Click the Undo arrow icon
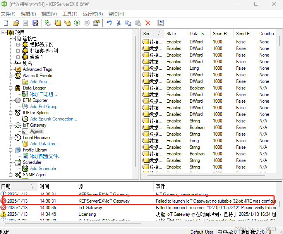 pyautogui.click(x=109, y=23)
